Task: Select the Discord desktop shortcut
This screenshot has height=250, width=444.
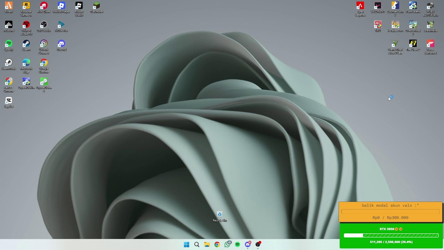Action: pos(61,45)
